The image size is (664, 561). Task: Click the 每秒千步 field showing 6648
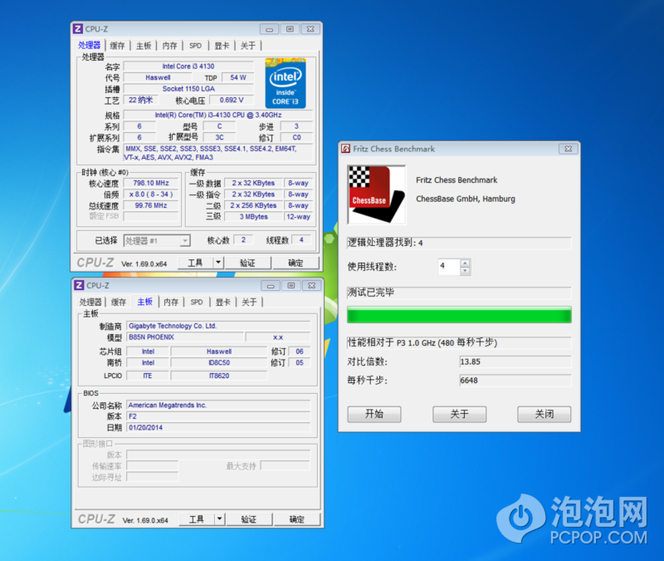(515, 380)
